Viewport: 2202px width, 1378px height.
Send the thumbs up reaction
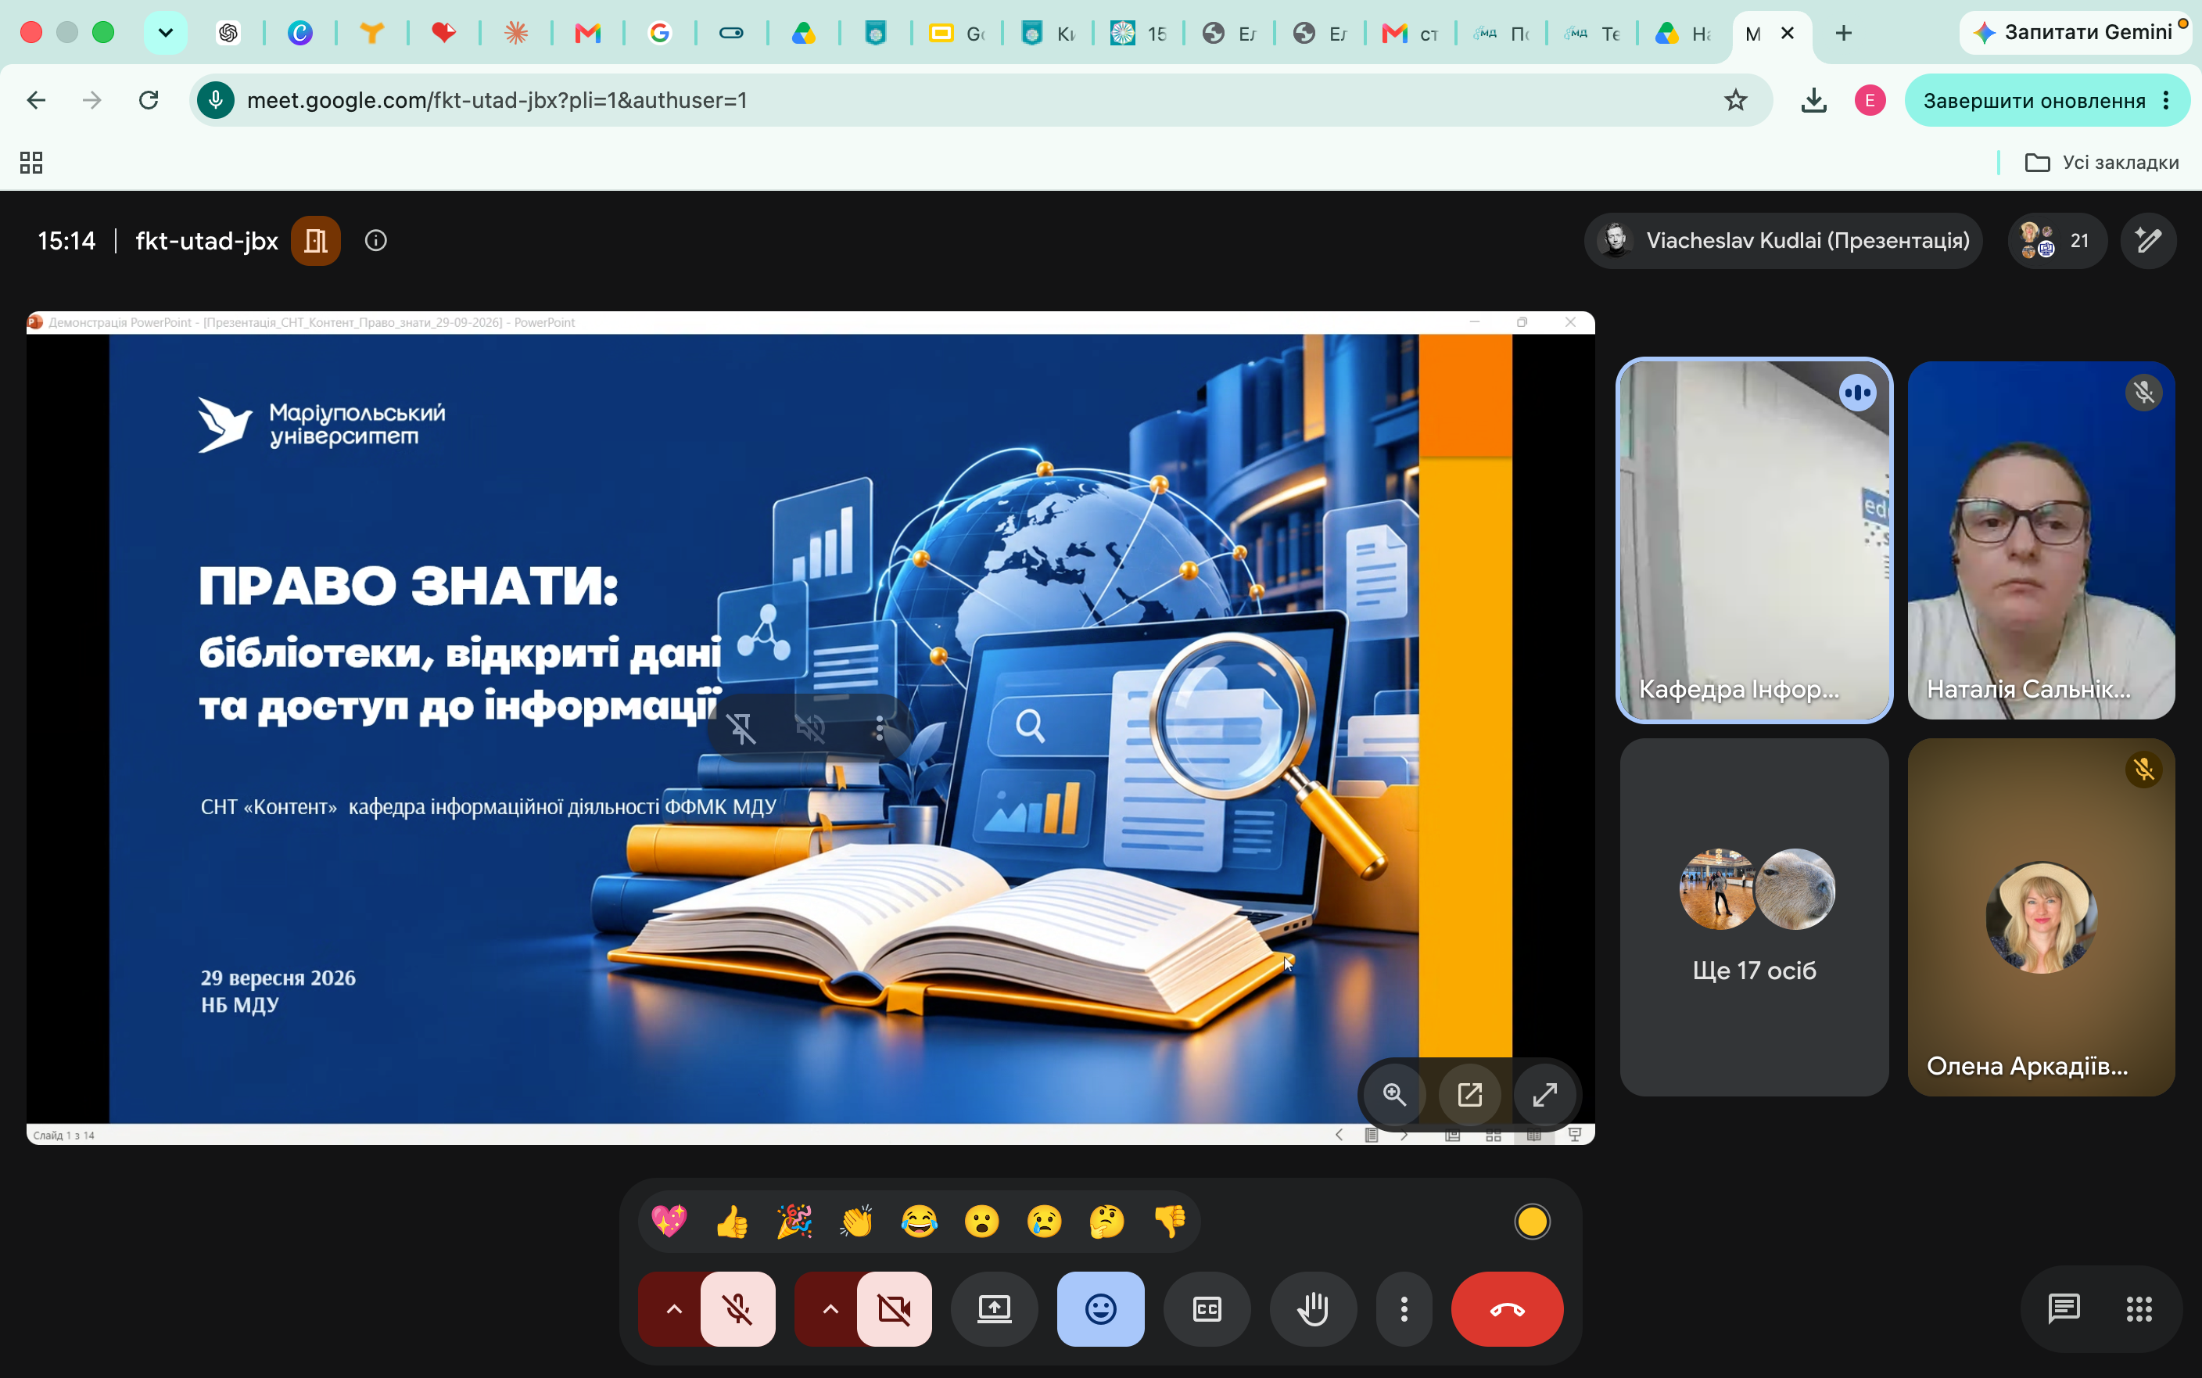732,1222
